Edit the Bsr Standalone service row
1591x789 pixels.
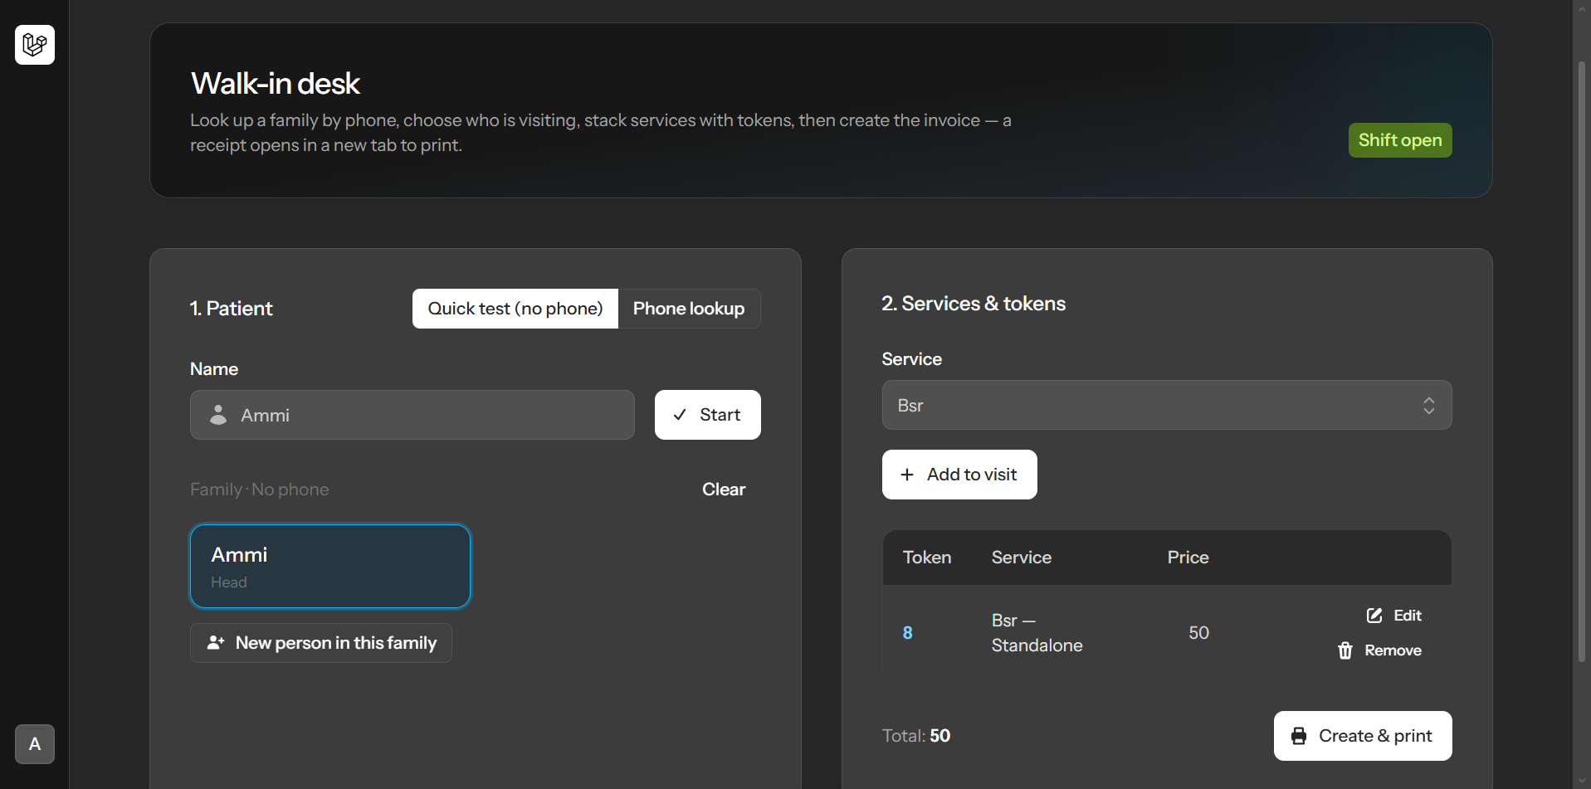point(1394,616)
